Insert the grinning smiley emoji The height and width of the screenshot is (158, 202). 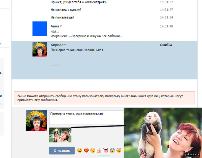(x=80, y=150)
